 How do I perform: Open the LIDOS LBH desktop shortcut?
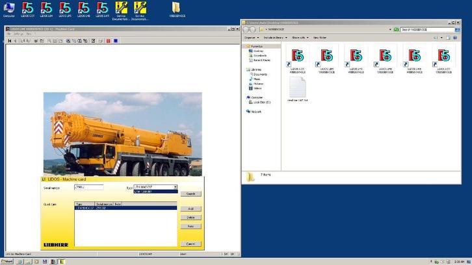[x=46, y=9]
